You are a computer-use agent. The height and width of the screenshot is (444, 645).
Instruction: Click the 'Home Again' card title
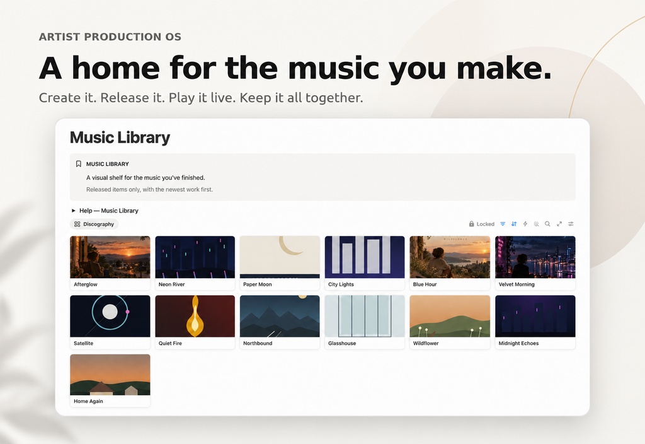[x=88, y=401]
